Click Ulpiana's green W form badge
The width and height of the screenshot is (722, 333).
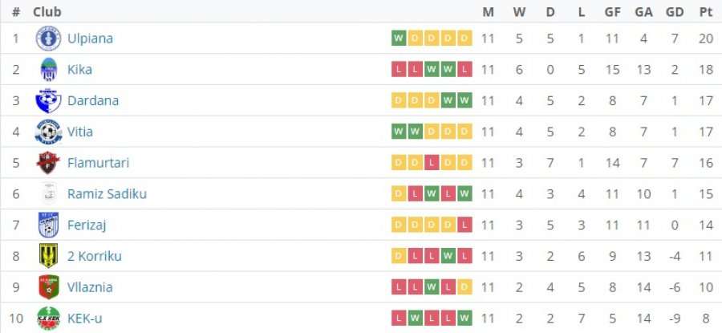click(x=399, y=39)
